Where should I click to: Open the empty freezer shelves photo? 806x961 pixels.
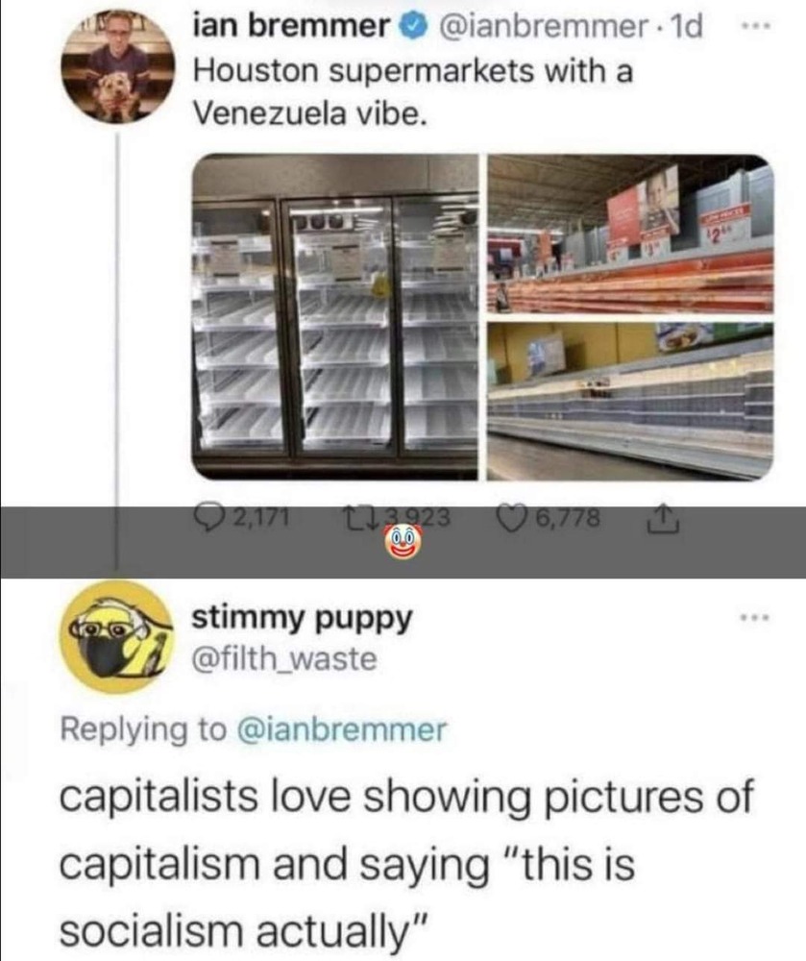click(x=335, y=317)
